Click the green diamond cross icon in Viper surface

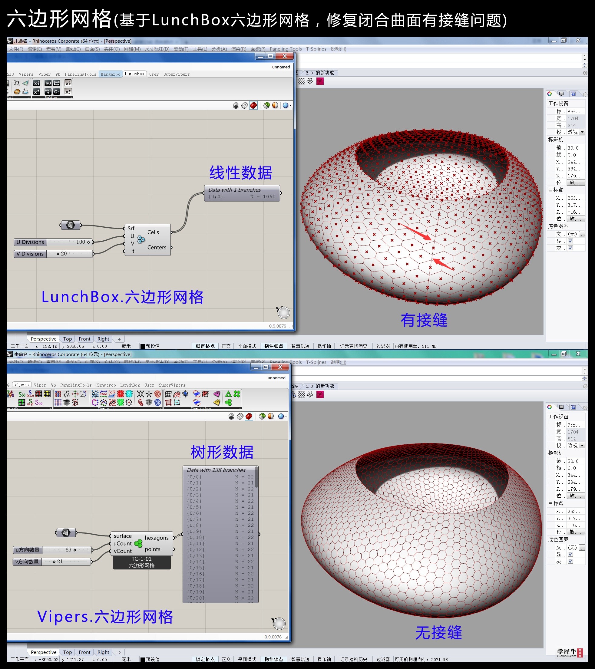click(x=237, y=394)
